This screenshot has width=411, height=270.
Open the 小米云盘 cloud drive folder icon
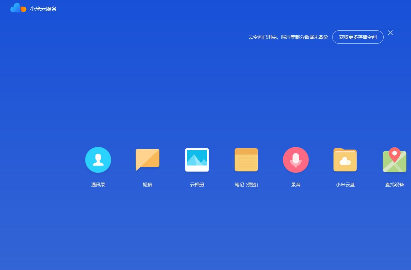tap(345, 160)
